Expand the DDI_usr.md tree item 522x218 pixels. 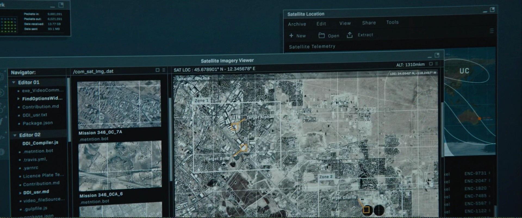point(20,193)
